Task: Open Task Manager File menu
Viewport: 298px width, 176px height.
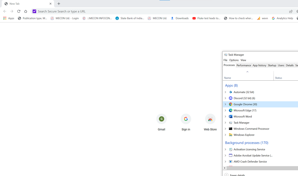Action: tap(226, 60)
